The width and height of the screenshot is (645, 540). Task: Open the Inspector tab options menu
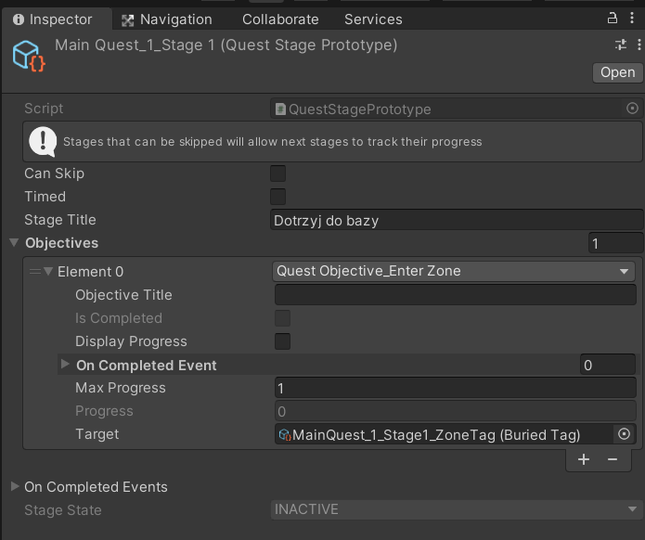632,19
